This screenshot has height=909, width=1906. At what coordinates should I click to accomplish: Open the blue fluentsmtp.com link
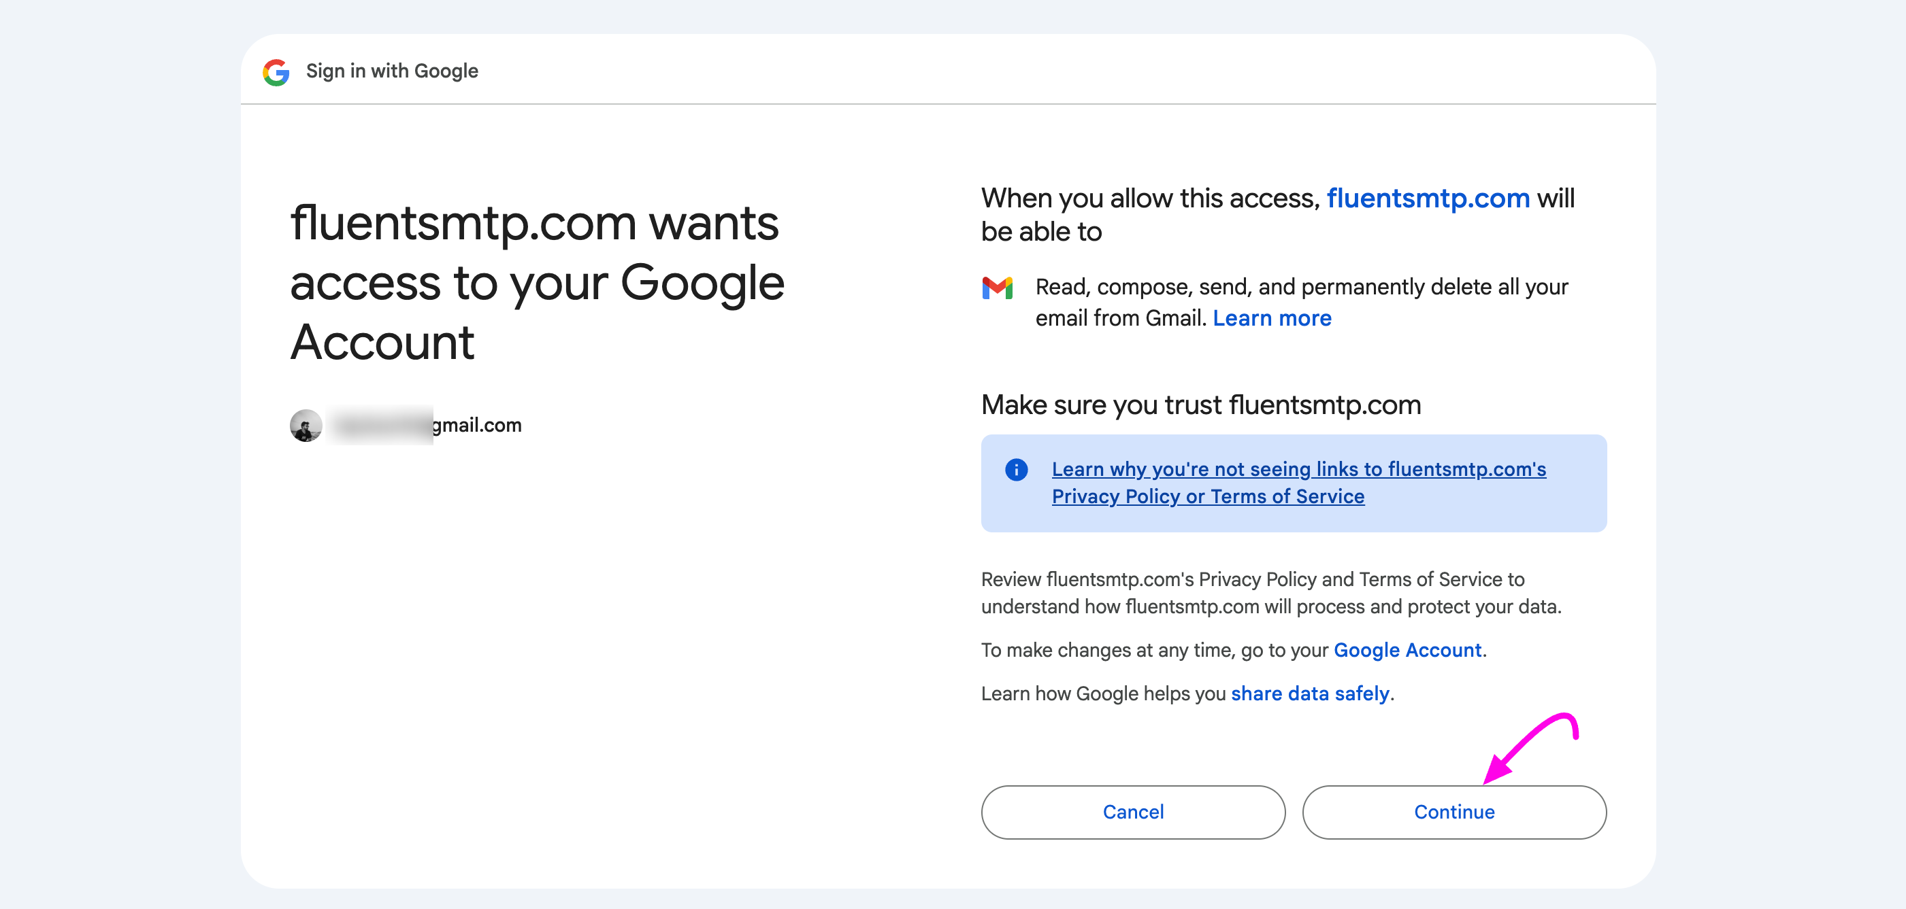(1428, 198)
